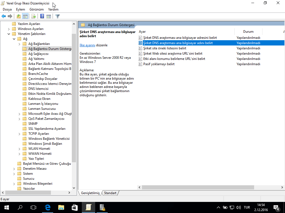Expand the 'Ağ Bağlantıları' tree node
This screenshot has height=213, width=285.
tap(19, 44)
